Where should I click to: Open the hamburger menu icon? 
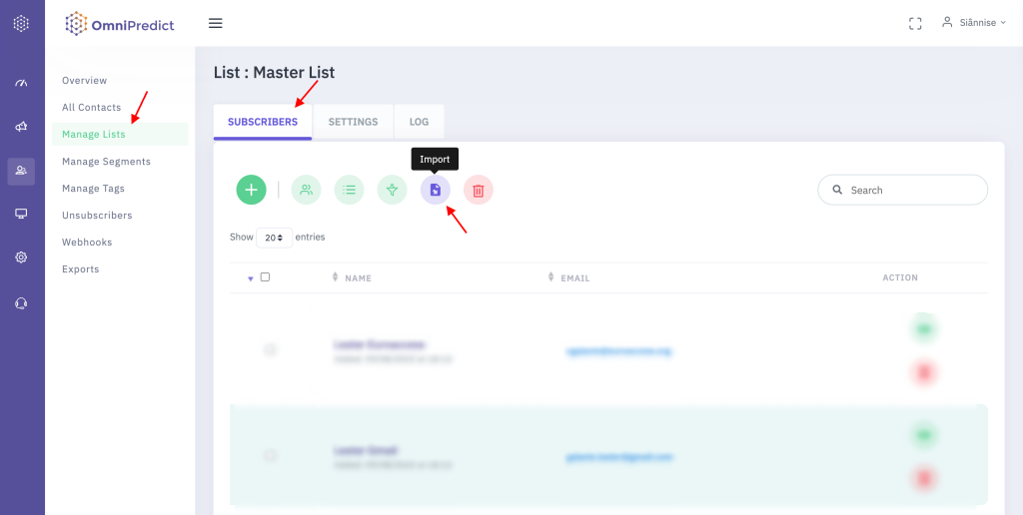[x=215, y=23]
